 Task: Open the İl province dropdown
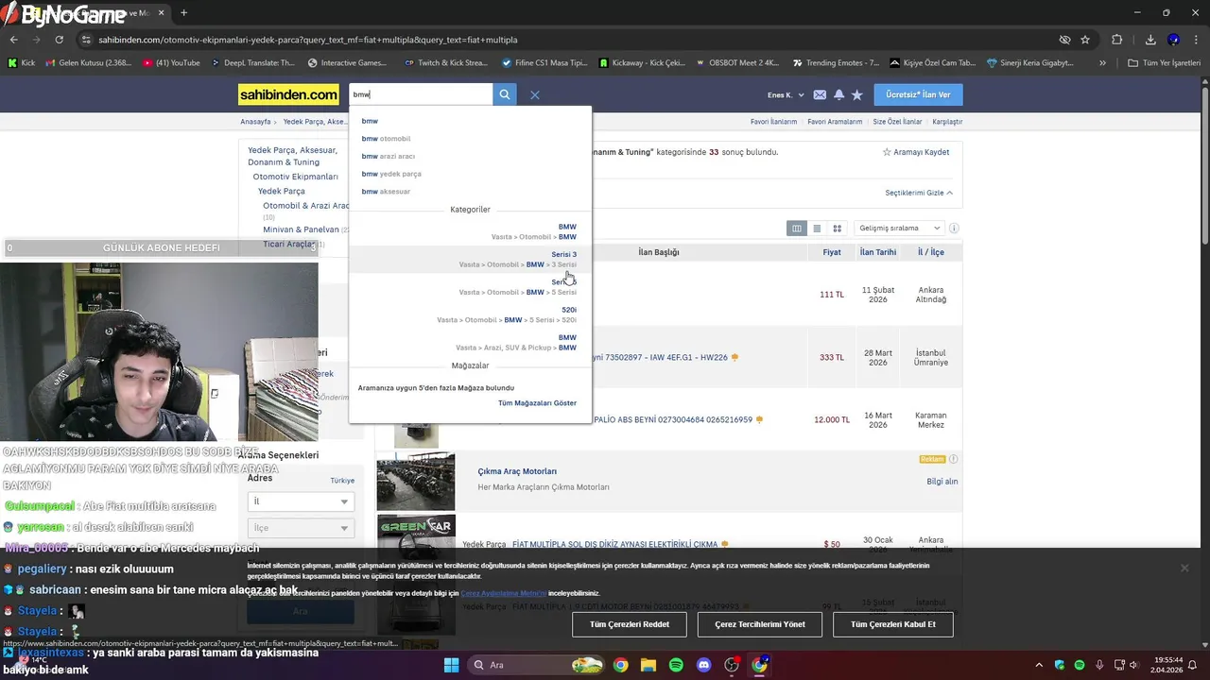click(300, 501)
